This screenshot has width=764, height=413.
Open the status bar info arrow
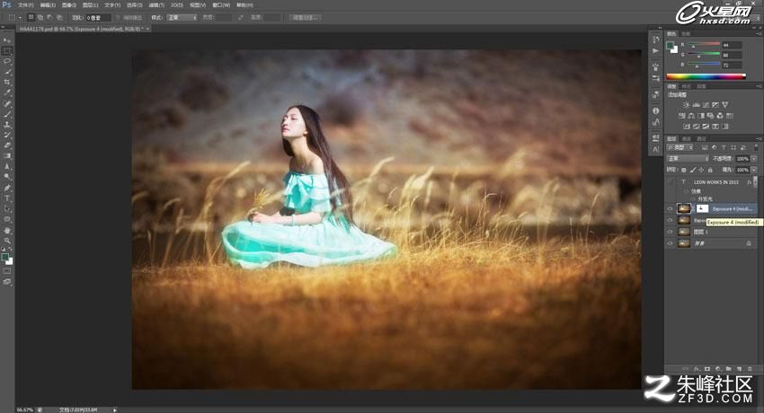(115, 409)
